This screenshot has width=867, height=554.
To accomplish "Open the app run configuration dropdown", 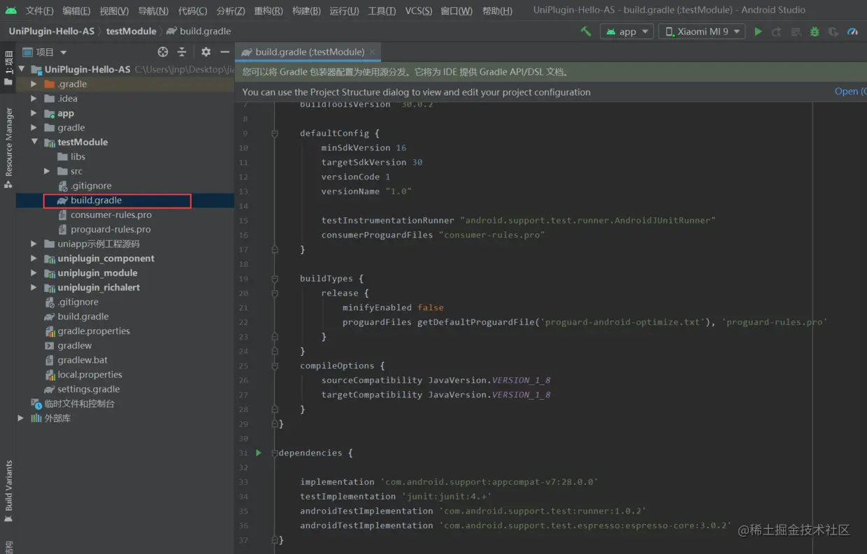I will point(627,31).
